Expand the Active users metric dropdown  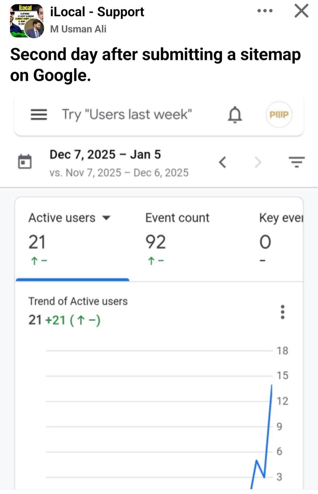click(106, 218)
